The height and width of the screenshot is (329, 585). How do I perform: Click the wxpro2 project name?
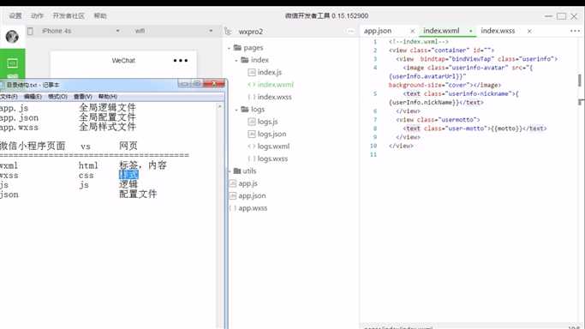[251, 32]
